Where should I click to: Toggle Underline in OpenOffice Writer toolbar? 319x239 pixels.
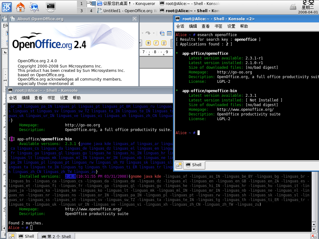(x=164, y=43)
